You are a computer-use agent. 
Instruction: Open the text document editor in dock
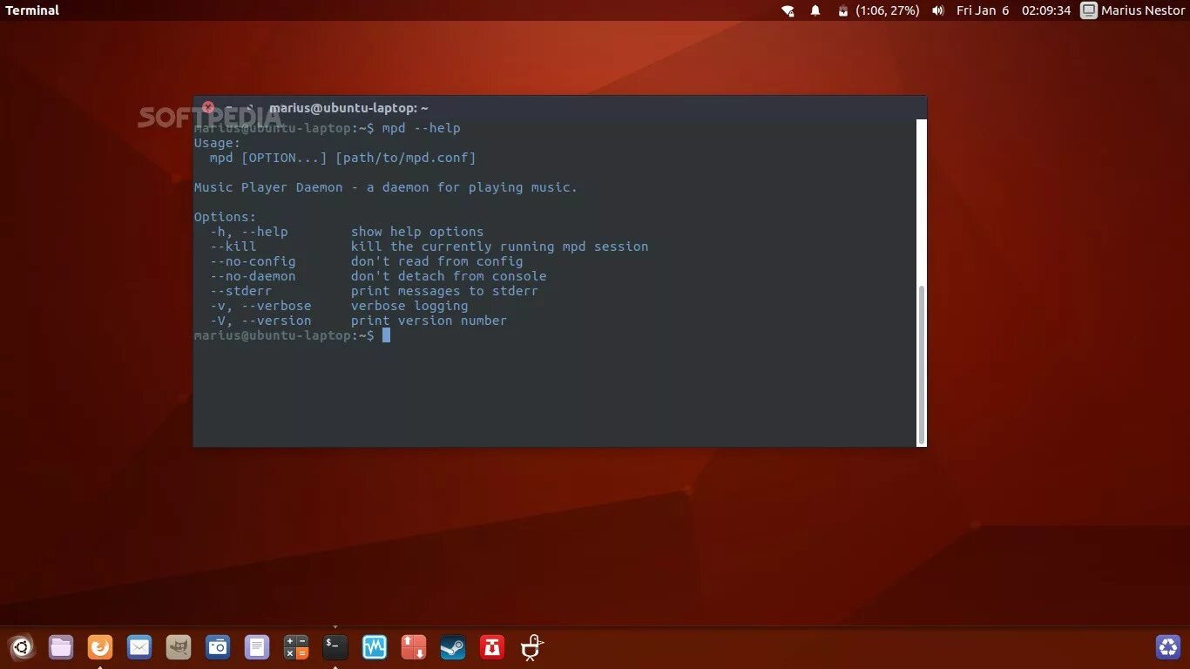pos(257,647)
